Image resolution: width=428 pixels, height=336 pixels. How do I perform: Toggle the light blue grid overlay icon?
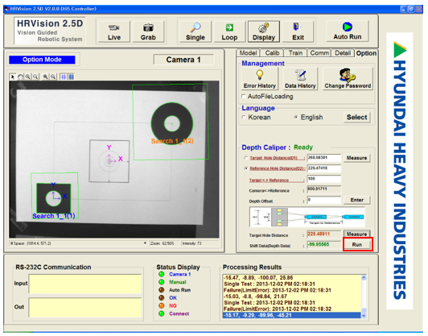64,77
